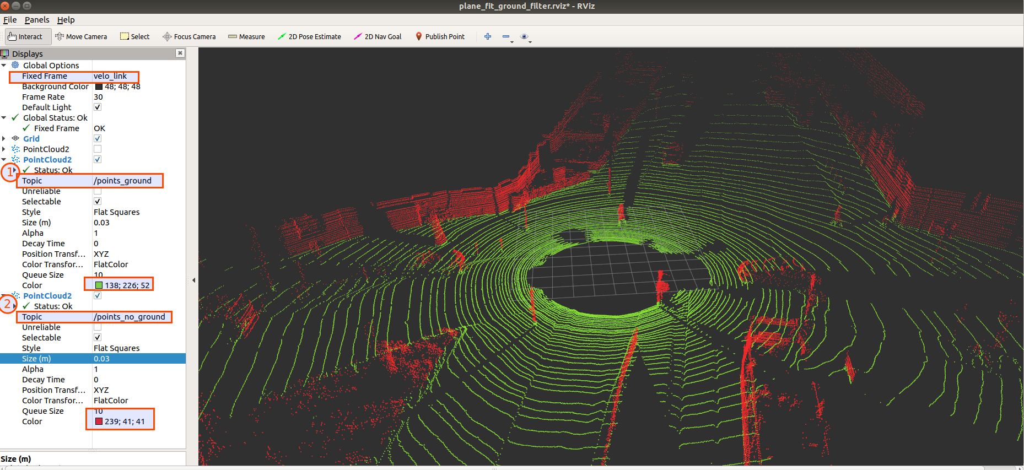Activate 2D Pose Estimate tool
The height and width of the screenshot is (470, 1024).
[309, 37]
